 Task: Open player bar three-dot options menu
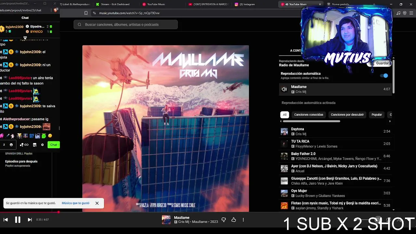tap(243, 220)
